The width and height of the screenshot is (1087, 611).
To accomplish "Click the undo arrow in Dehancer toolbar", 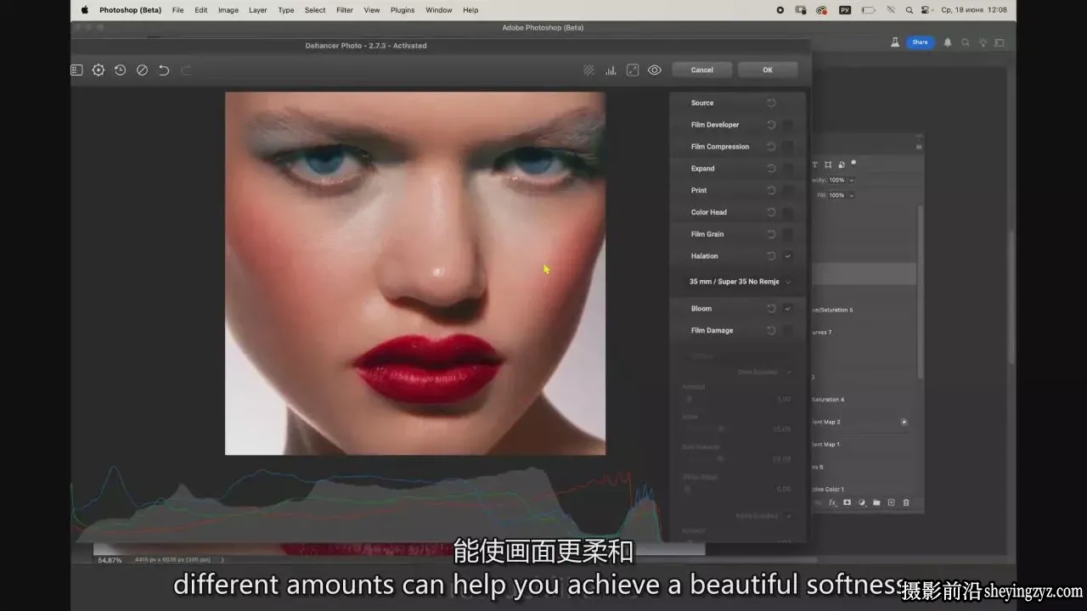I will 164,70.
